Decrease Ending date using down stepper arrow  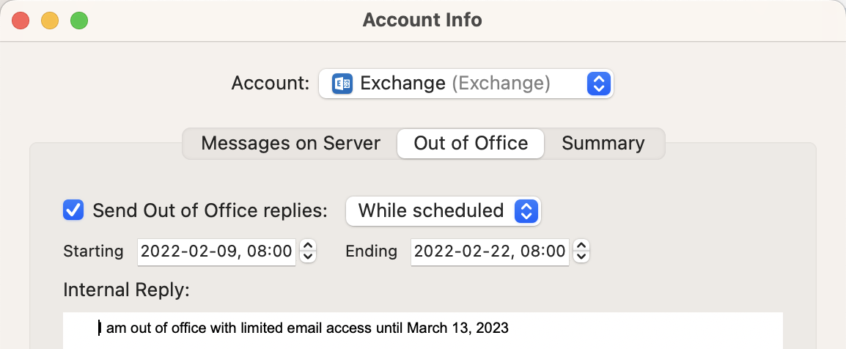pos(582,257)
